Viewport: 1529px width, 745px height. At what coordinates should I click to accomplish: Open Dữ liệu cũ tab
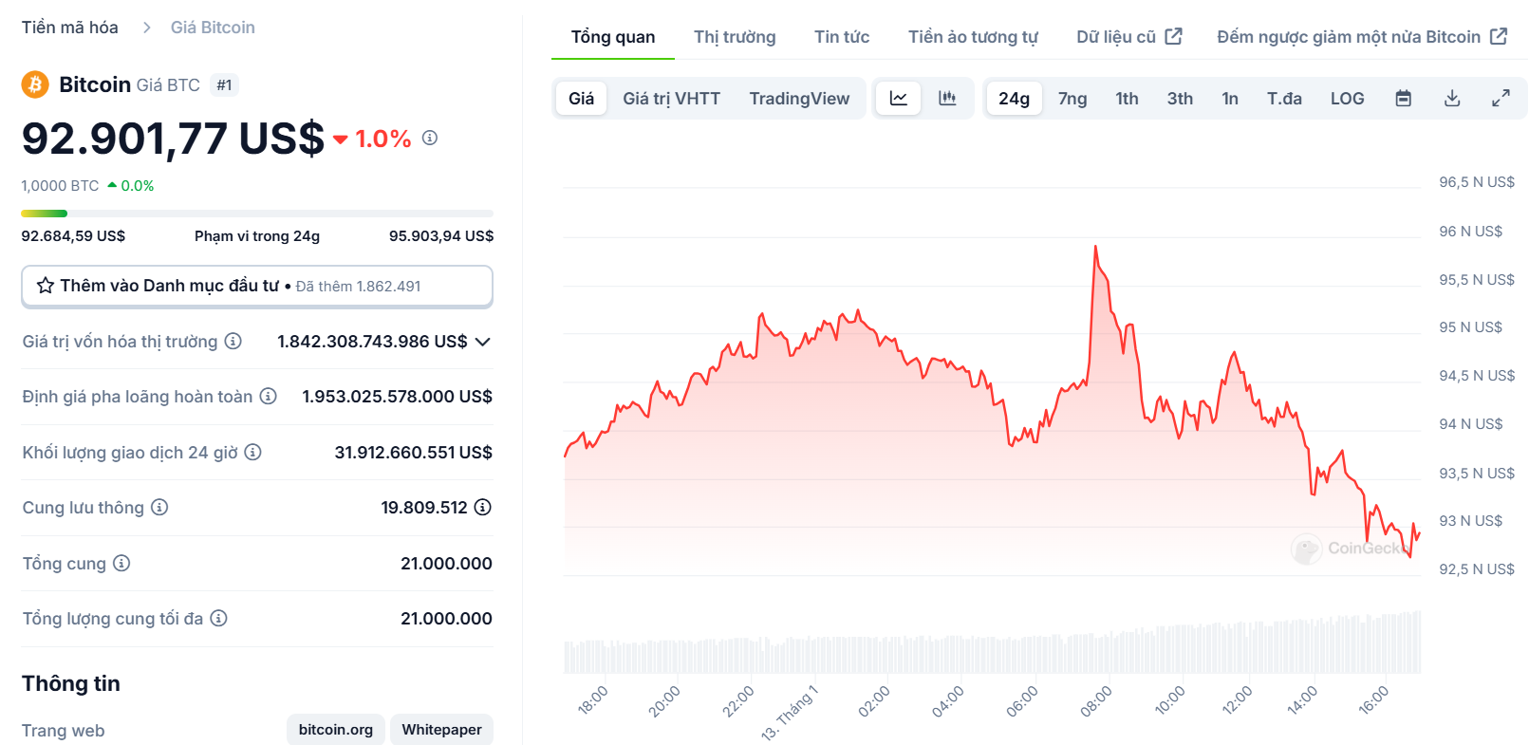point(1128,37)
